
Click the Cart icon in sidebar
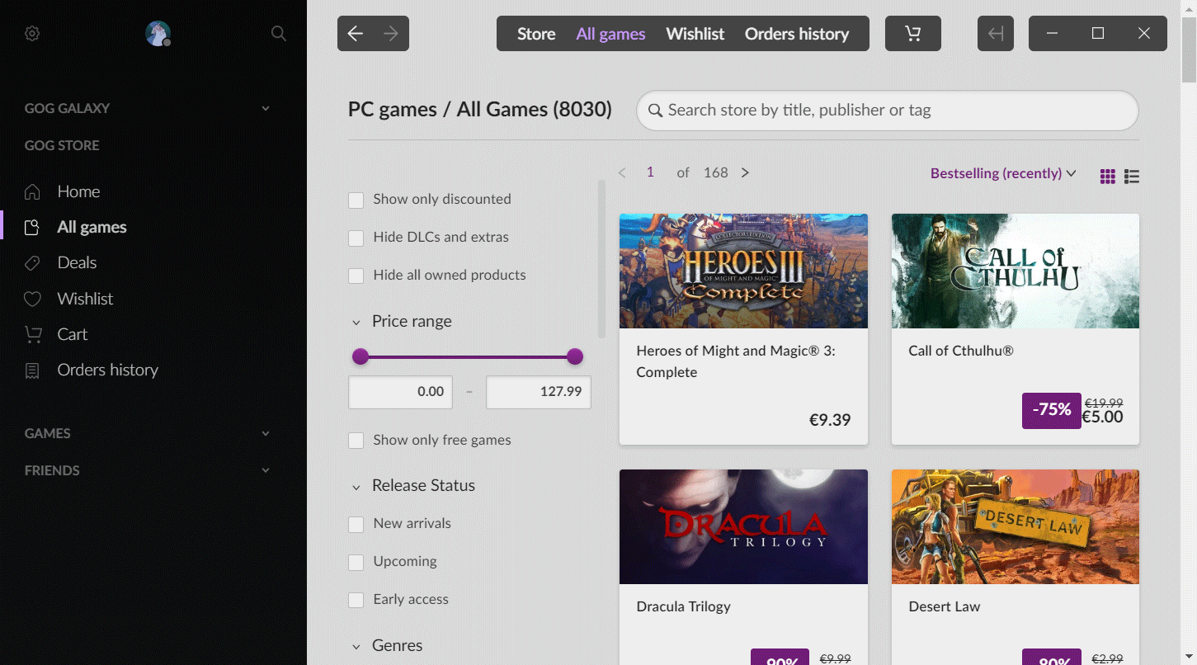point(32,334)
